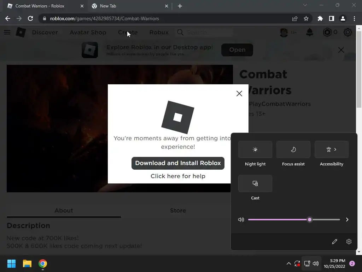Close the download Roblox dialog
The width and height of the screenshot is (362, 272).
tap(239, 93)
